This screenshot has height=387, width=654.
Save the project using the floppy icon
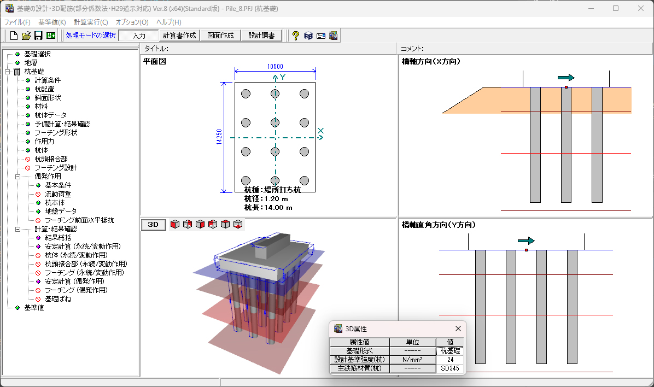tap(38, 36)
